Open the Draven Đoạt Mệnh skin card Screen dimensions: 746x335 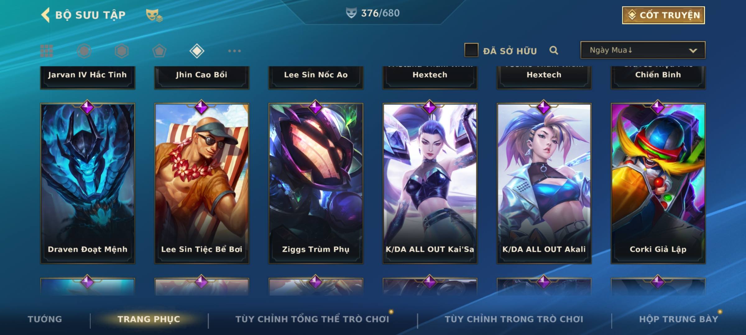[88, 184]
